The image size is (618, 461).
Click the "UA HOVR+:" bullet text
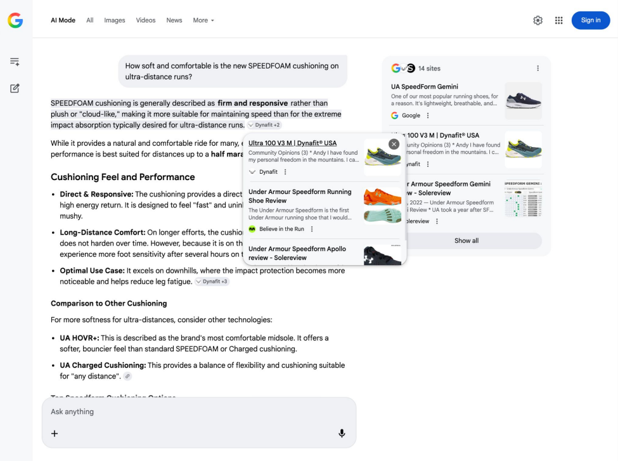point(79,338)
